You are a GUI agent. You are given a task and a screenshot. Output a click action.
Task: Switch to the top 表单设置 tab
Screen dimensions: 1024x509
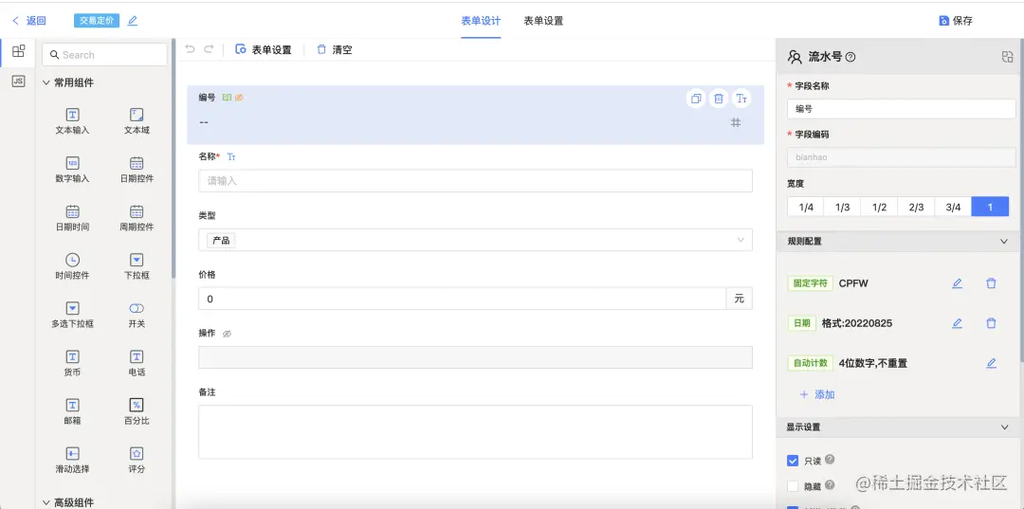tap(543, 20)
